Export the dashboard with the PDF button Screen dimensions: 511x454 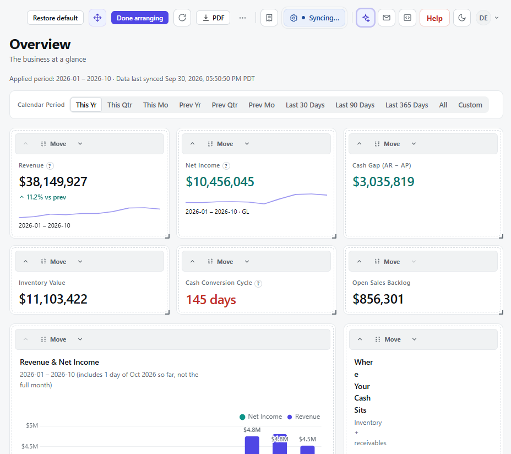(x=213, y=18)
